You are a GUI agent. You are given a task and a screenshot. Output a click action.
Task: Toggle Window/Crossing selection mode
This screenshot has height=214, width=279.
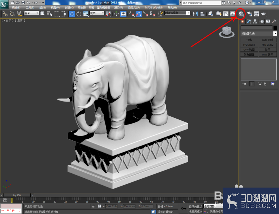click(64, 14)
